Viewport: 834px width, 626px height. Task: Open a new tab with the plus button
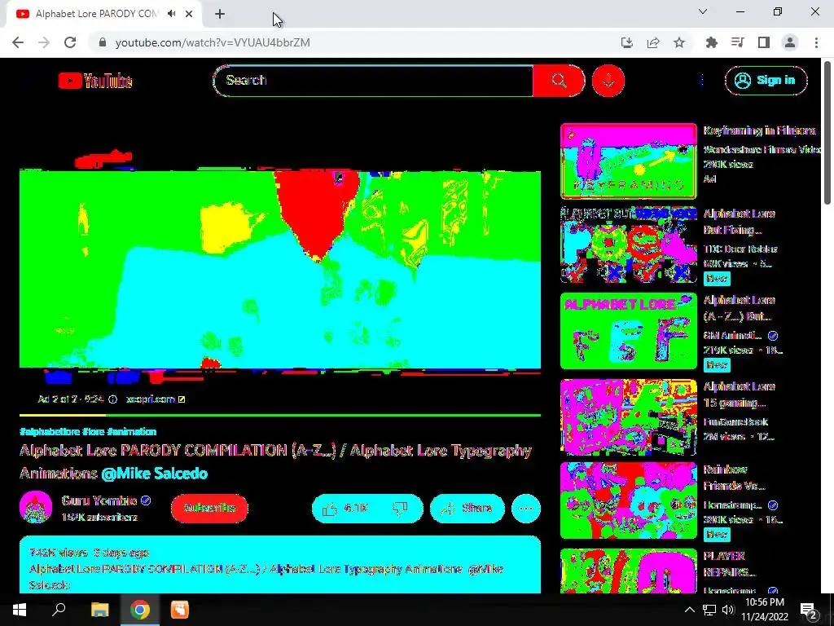[220, 14]
